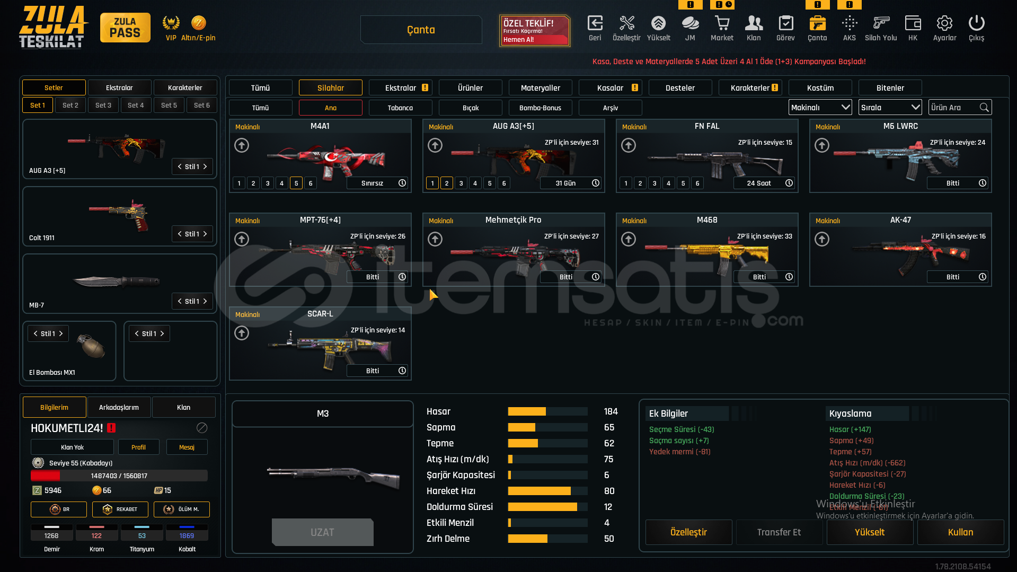The image size is (1017, 572).
Task: Open Ayarlar settings gear
Action: [x=944, y=23]
